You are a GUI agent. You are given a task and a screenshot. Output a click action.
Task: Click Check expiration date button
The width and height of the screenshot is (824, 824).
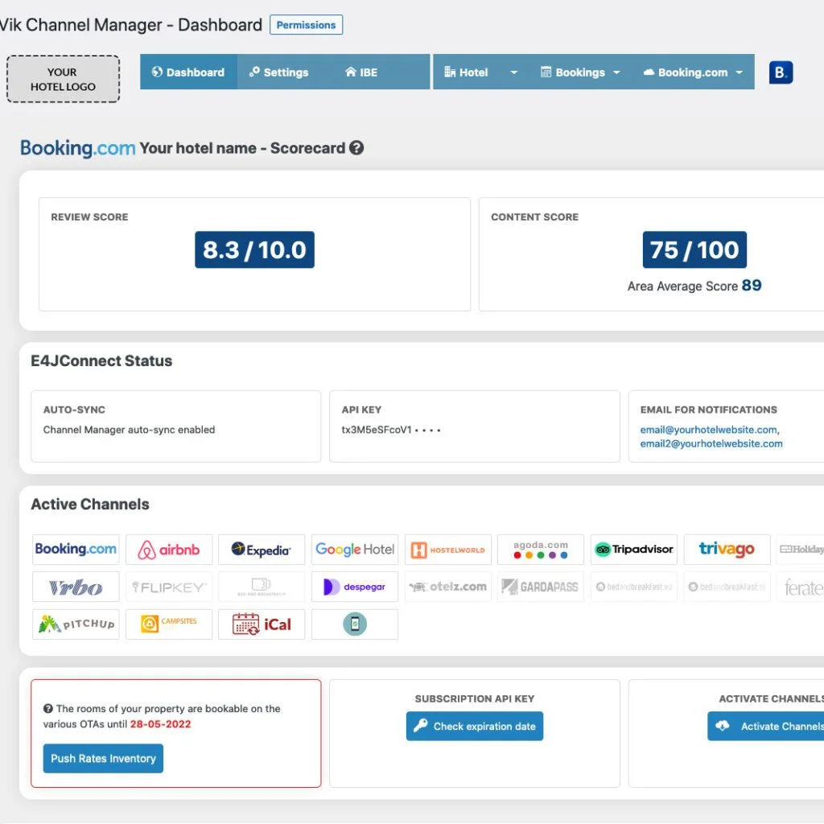(475, 727)
